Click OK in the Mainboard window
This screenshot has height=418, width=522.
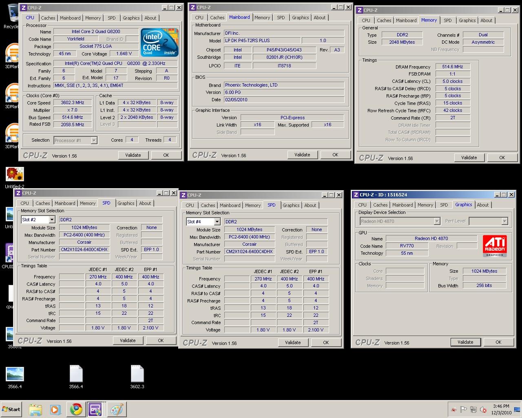point(335,155)
